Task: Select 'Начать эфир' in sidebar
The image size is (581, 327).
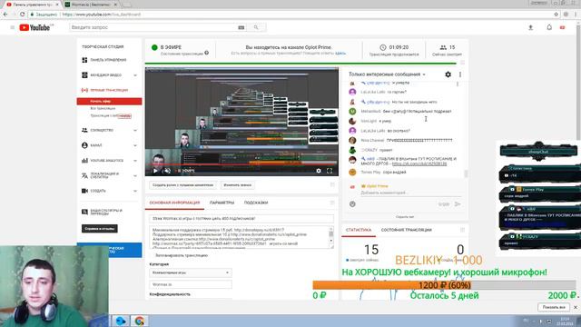Action: click(x=109, y=101)
